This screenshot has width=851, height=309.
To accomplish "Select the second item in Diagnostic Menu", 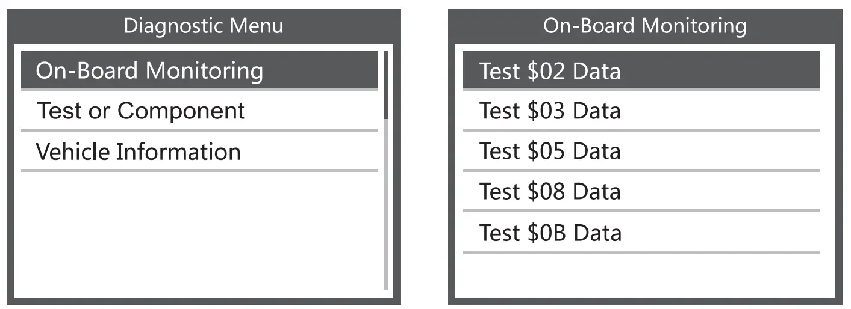I will point(199,111).
